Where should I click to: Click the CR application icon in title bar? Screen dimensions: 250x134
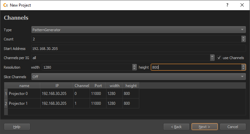click(5, 5)
